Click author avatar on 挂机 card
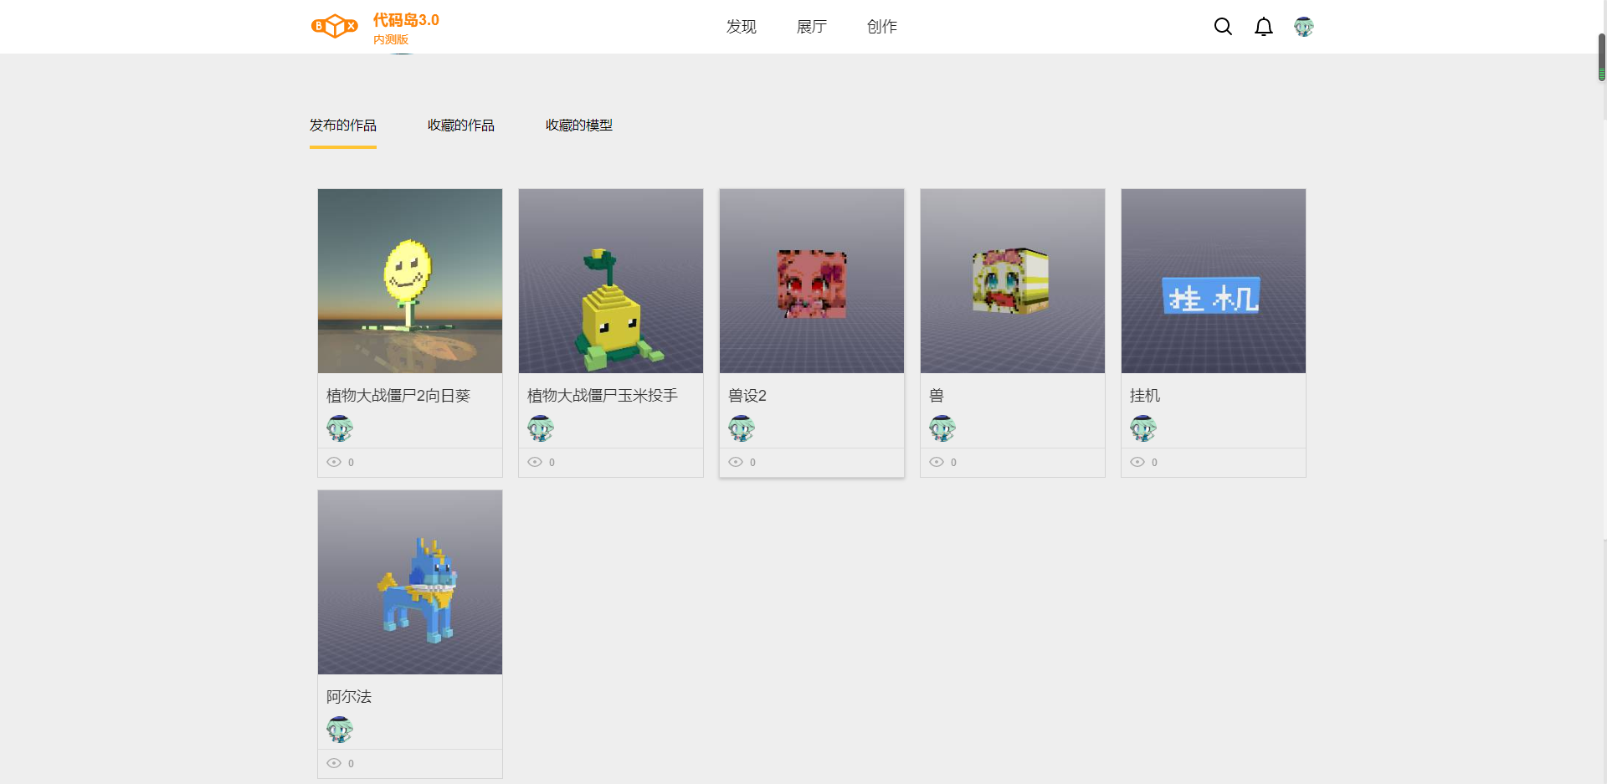 tap(1143, 428)
